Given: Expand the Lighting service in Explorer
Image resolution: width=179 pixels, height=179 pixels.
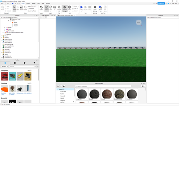Looking at the screenshot, I should tap(1, 38).
